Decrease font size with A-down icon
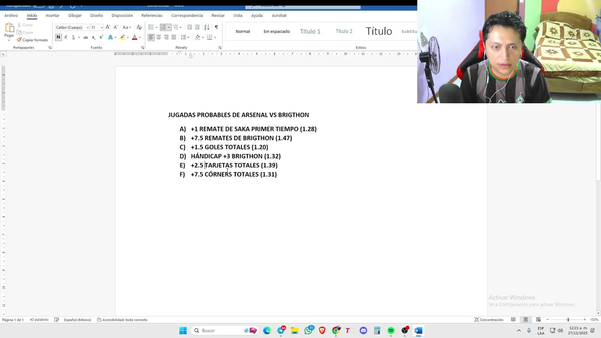 (x=116, y=27)
